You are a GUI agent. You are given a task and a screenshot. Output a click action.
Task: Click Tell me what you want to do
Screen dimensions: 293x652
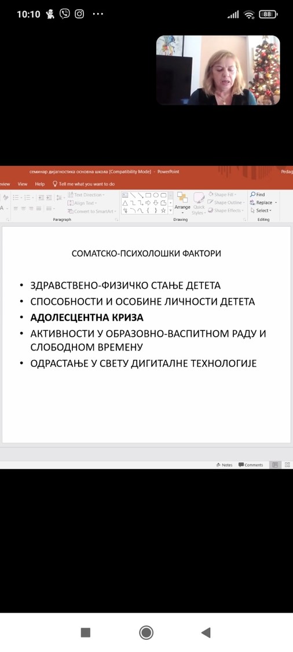pos(83,184)
